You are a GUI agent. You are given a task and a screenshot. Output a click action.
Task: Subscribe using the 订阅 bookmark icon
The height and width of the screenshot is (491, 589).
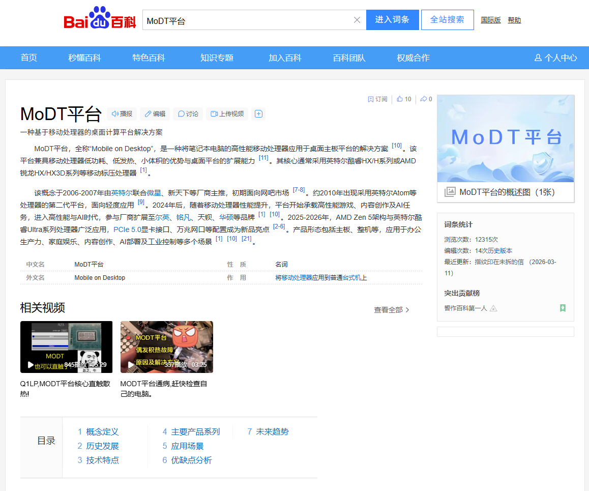(x=377, y=99)
